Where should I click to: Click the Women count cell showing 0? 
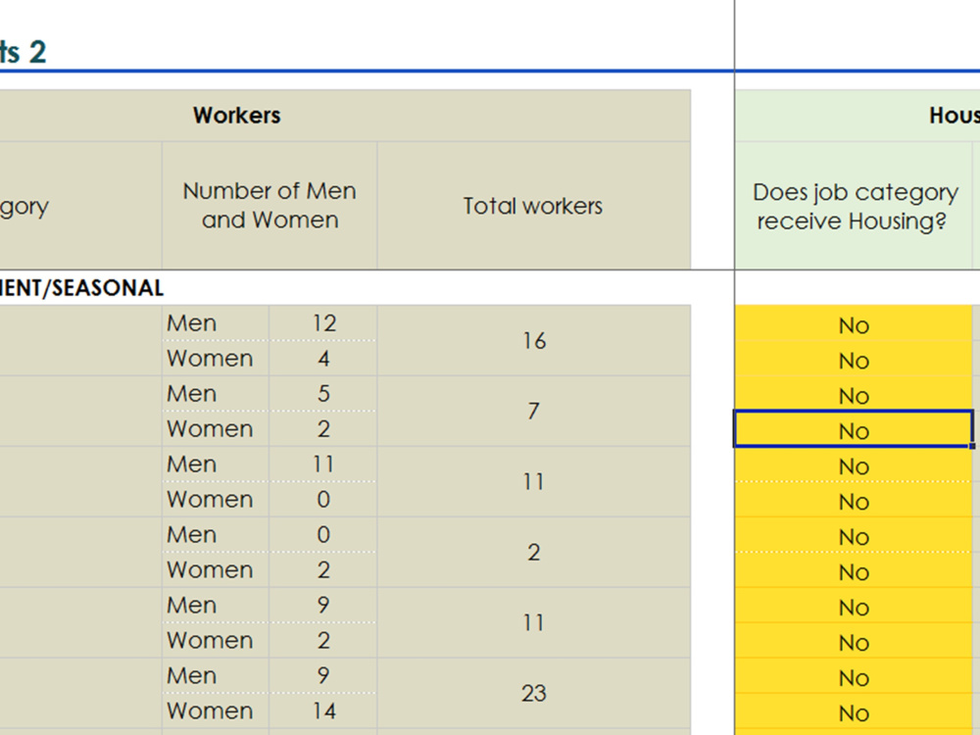[323, 500]
